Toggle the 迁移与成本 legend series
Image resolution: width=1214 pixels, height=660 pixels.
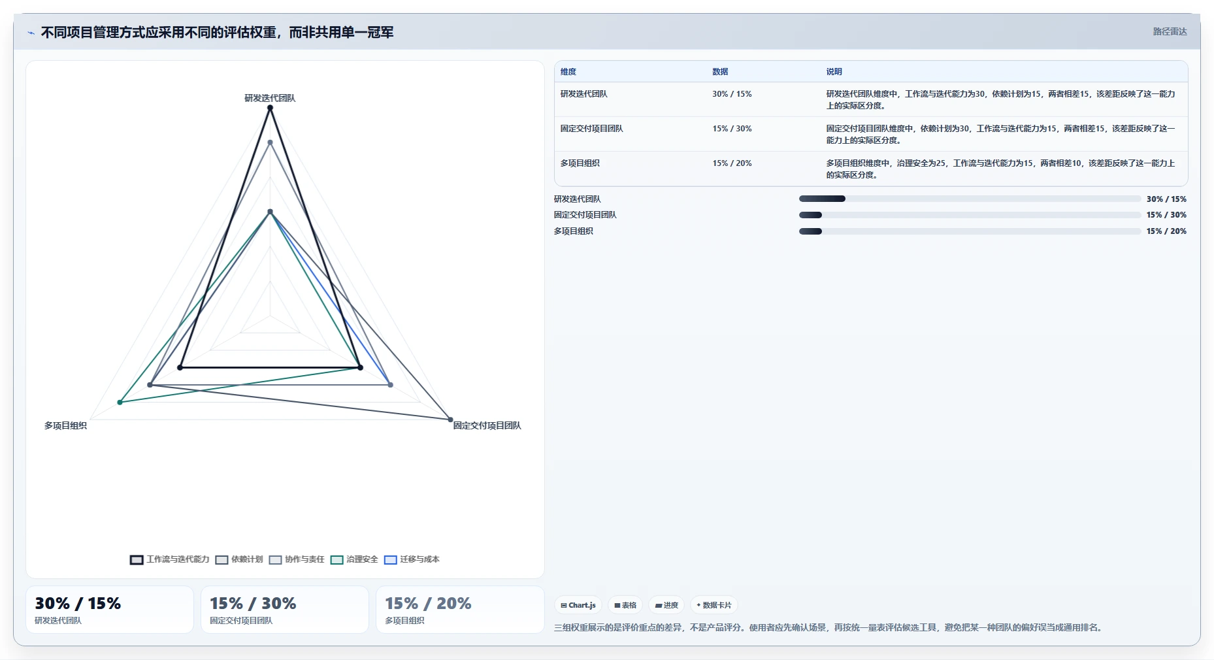pyautogui.click(x=412, y=559)
